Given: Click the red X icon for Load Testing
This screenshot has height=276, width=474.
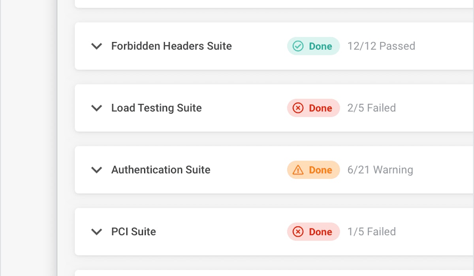Looking at the screenshot, I should (298, 108).
